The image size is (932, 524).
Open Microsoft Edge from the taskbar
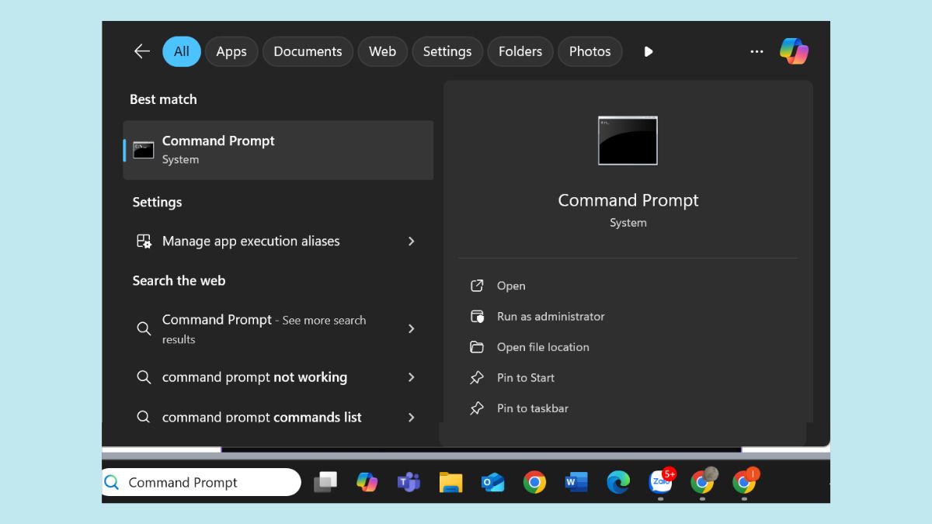point(618,482)
